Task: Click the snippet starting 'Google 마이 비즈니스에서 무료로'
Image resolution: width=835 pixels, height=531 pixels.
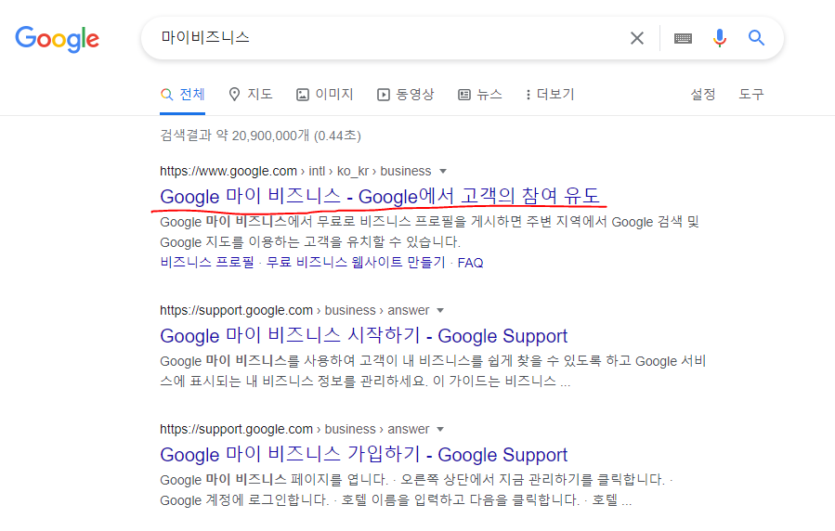Action: pos(429,232)
